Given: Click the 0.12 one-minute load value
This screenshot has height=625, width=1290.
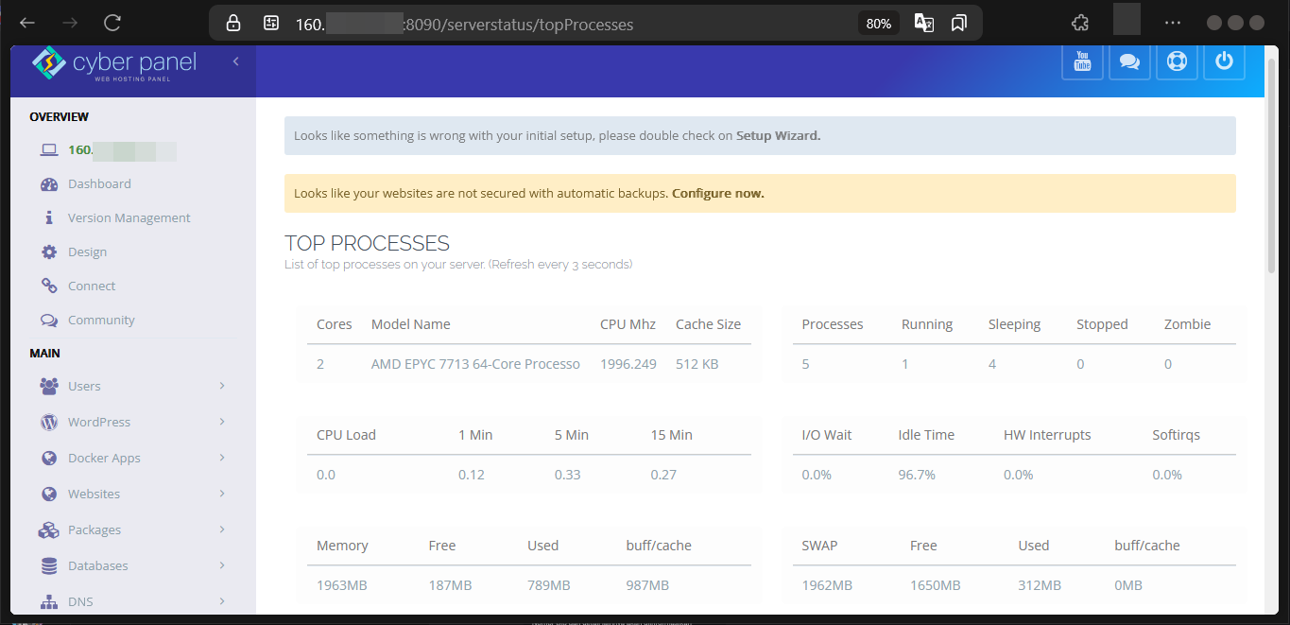Looking at the screenshot, I should (x=472, y=476).
